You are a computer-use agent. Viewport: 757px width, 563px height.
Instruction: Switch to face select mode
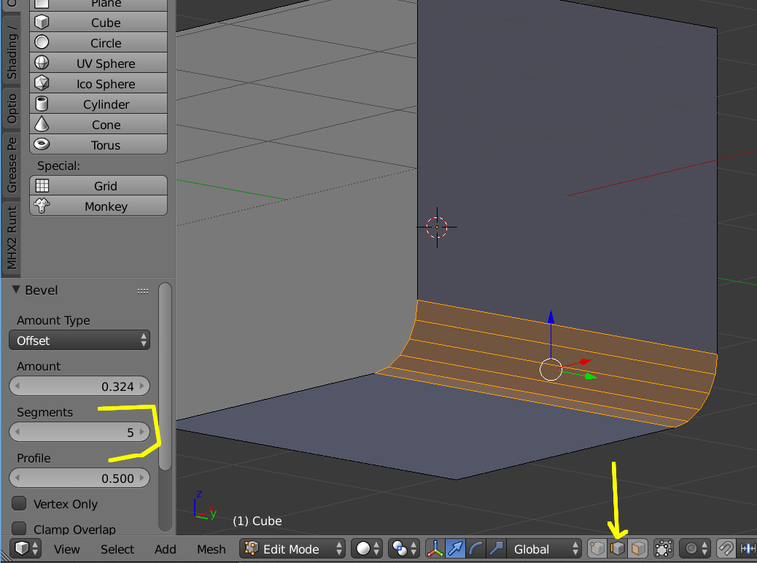pyautogui.click(x=637, y=548)
